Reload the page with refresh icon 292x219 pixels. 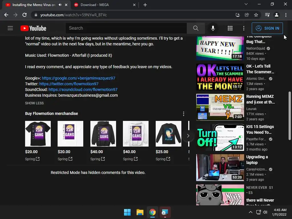[x=25, y=15]
